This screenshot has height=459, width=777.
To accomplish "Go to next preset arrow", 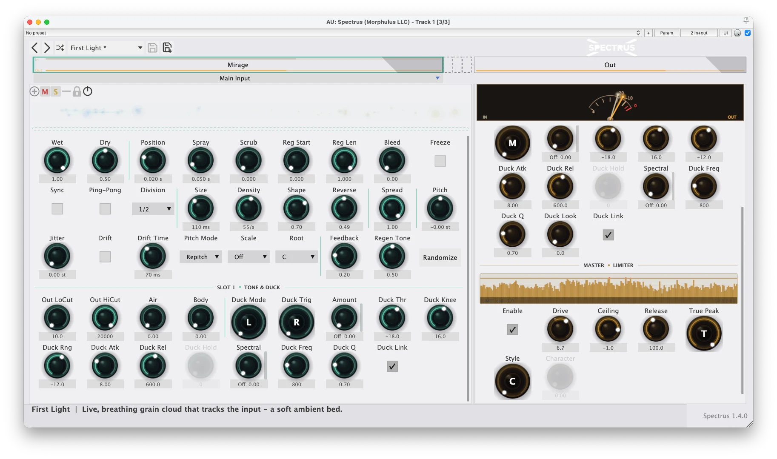I will [x=47, y=48].
